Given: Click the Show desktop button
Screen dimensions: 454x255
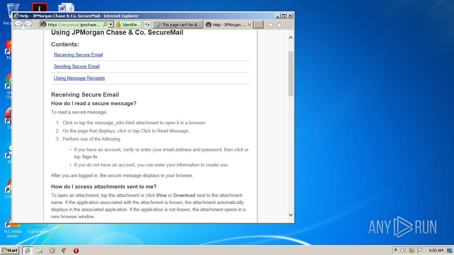Looking at the screenshot, I should (450, 250).
